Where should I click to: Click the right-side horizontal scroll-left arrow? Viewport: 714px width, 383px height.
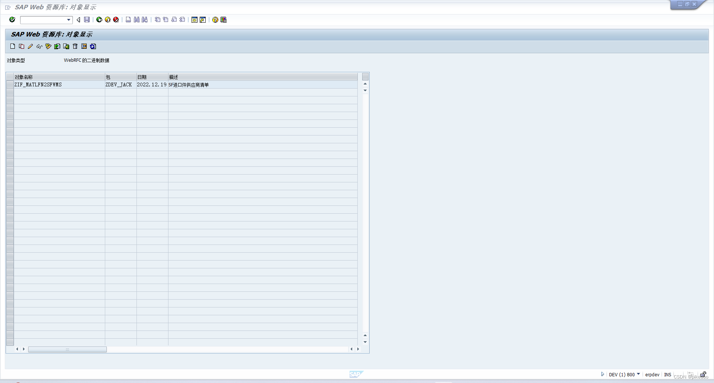[351, 349]
